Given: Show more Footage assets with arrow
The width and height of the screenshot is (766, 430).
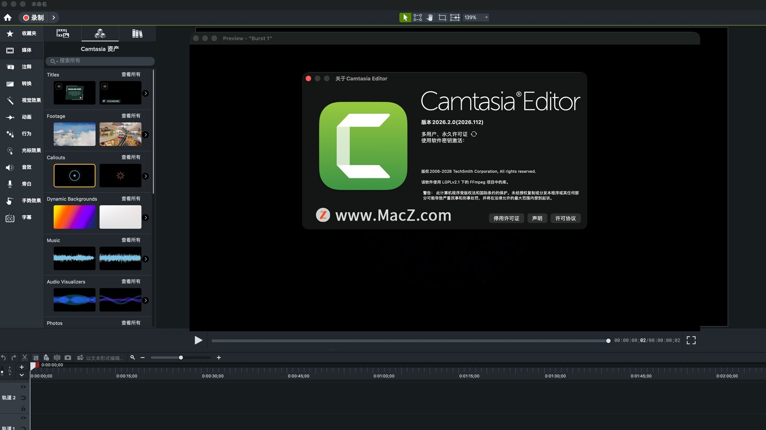Looking at the screenshot, I should [146, 135].
